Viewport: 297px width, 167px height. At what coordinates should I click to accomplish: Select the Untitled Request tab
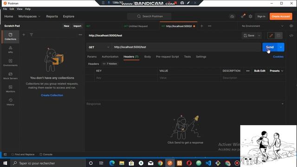(x=138, y=26)
